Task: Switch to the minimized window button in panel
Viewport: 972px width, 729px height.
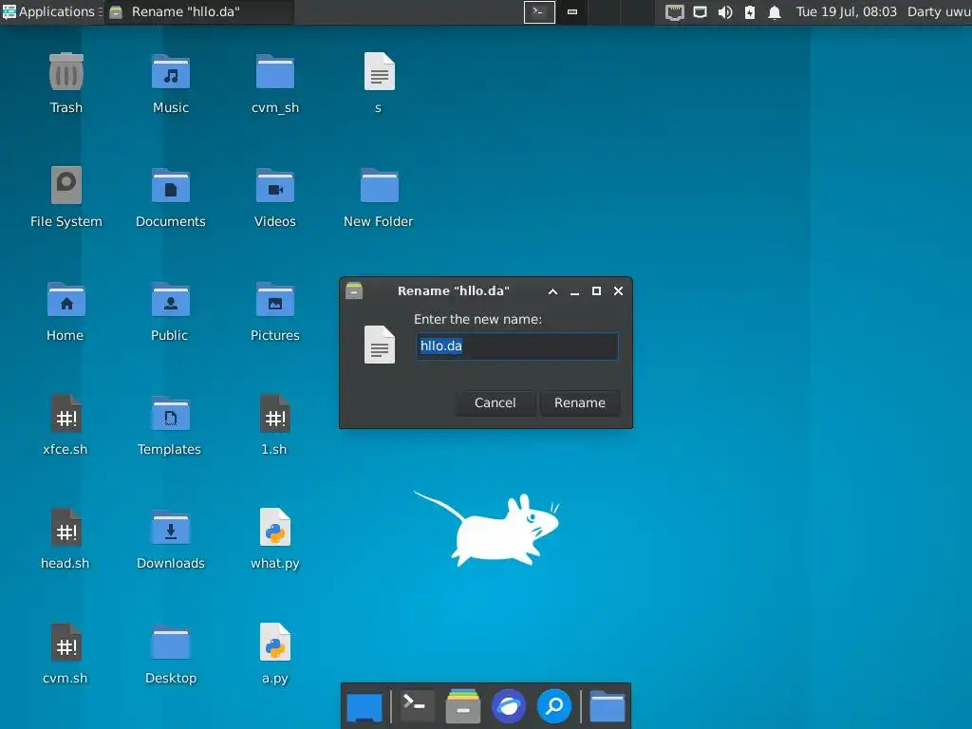Action: [x=572, y=11]
